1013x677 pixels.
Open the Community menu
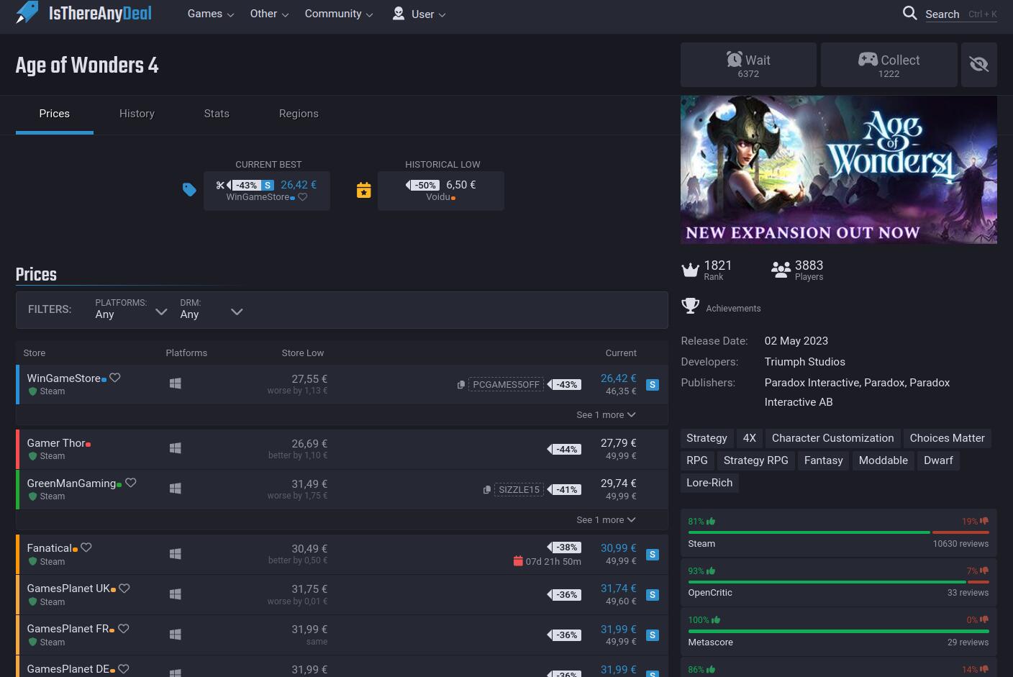coord(338,14)
